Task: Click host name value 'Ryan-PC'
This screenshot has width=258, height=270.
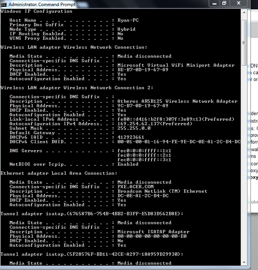Action: [x=128, y=20]
